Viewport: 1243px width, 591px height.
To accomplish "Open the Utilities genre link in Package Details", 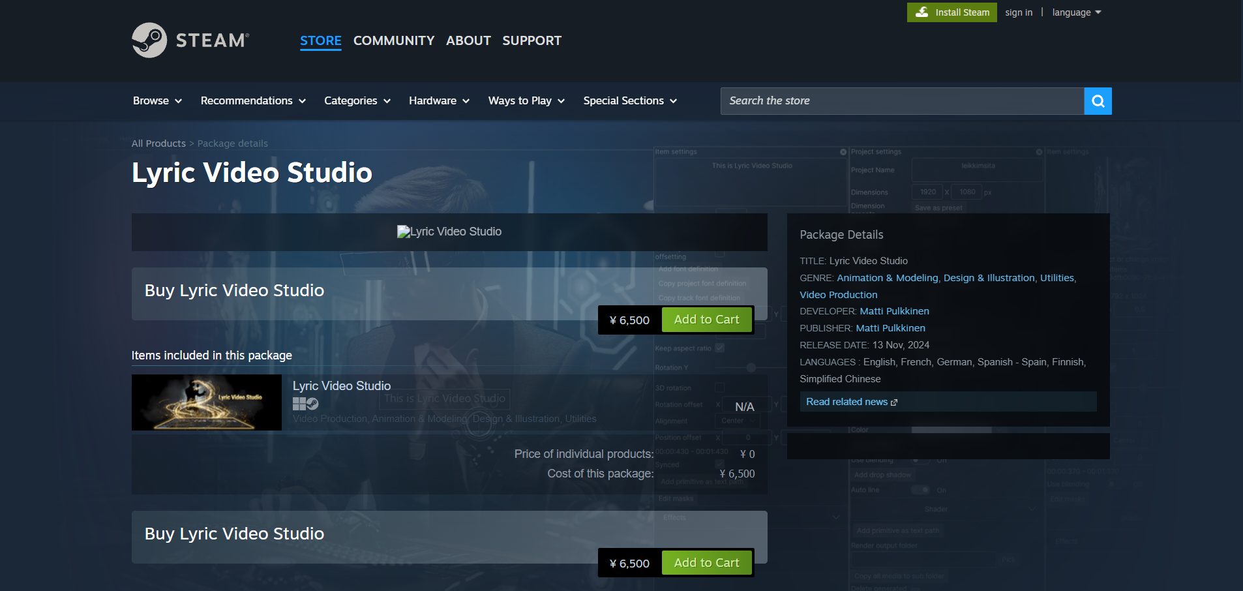I will (x=1056, y=278).
